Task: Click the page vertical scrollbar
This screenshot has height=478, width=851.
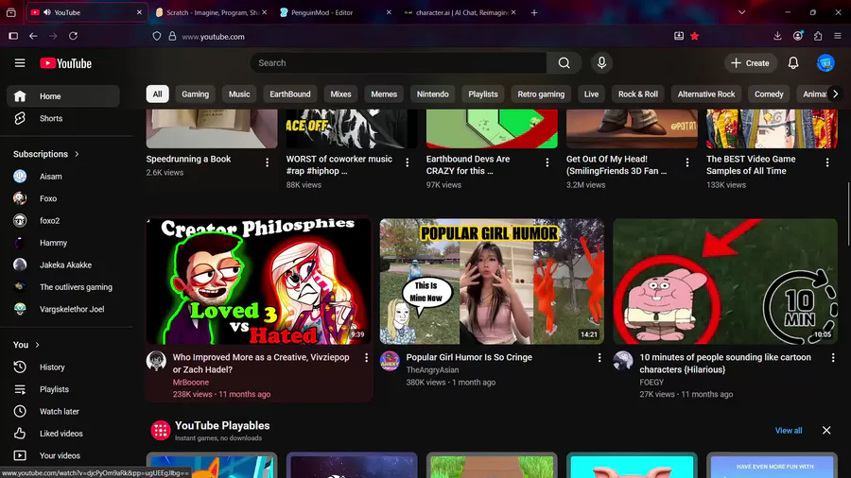Action: point(848,213)
